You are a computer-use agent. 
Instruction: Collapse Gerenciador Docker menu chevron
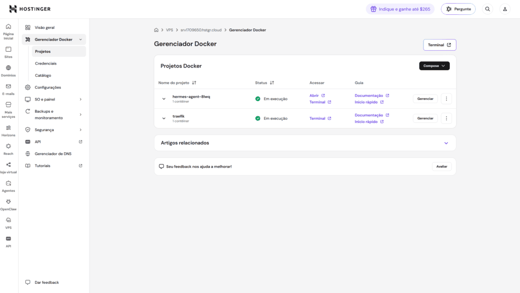81,40
